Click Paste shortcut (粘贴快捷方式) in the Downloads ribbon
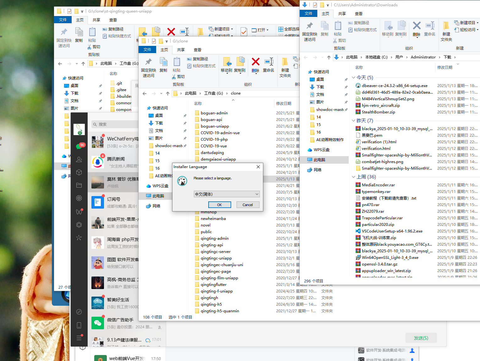This screenshot has width=480, height=361. [x=363, y=30]
